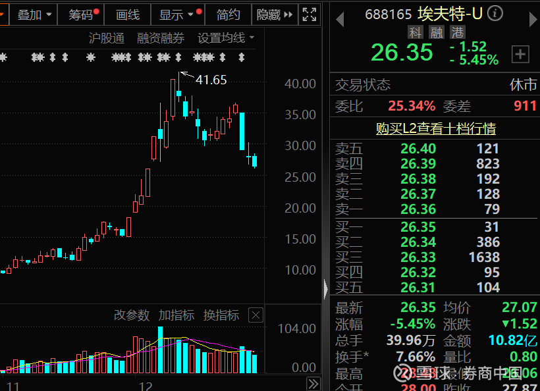Select the 筹码 toolbar item
This screenshot has height=391, width=540.
pyautogui.click(x=81, y=14)
